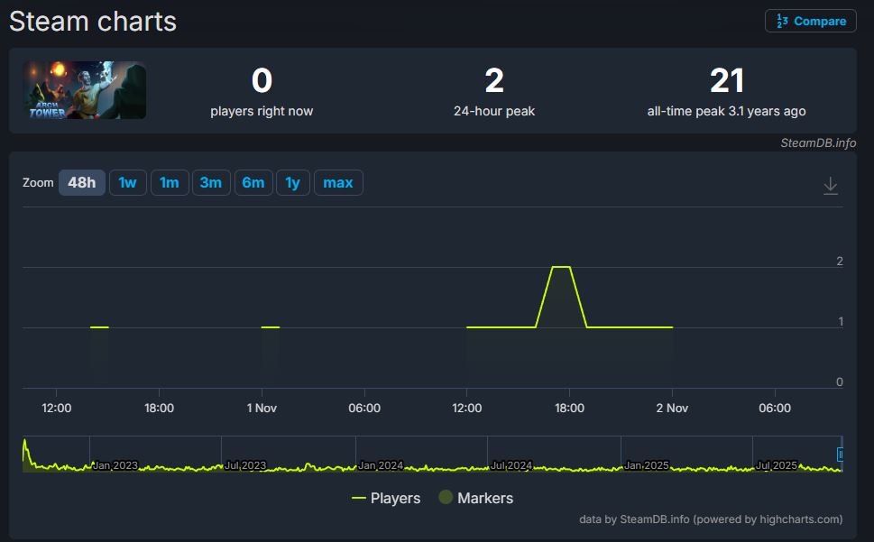The height and width of the screenshot is (542, 874).
Task: Click the all-time peak value 21
Action: pos(727,80)
